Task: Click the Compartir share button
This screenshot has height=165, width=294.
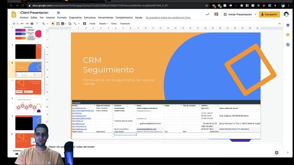Action: click(x=269, y=14)
